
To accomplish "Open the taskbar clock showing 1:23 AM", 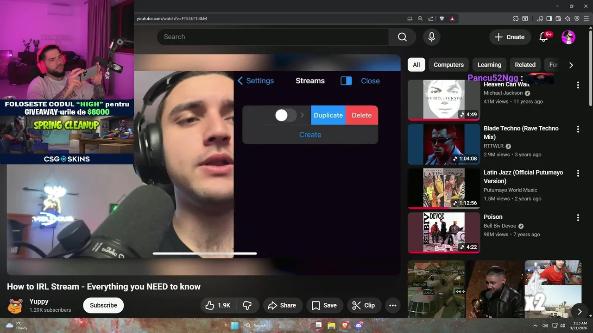I will pyautogui.click(x=579, y=326).
